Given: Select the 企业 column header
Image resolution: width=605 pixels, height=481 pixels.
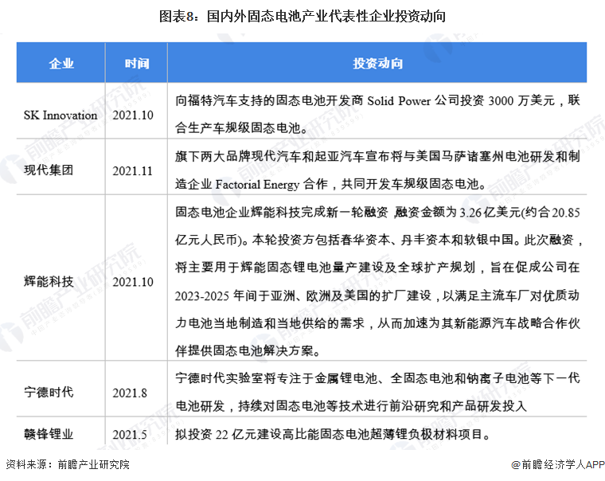Looking at the screenshot, I should pyautogui.click(x=61, y=63).
